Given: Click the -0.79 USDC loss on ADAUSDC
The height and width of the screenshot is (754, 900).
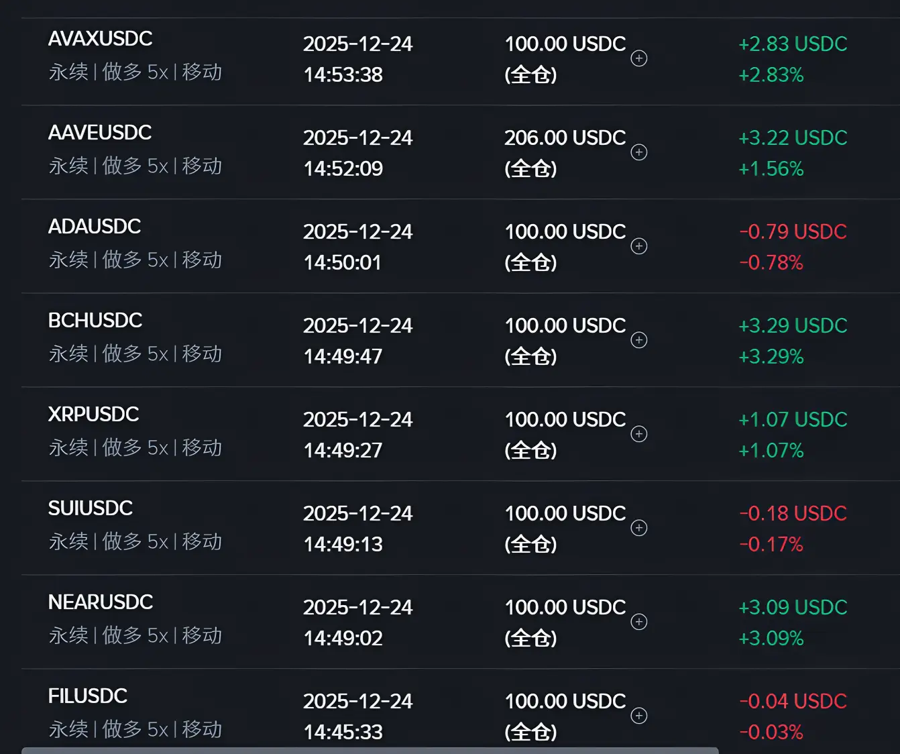Looking at the screenshot, I should point(793,232).
